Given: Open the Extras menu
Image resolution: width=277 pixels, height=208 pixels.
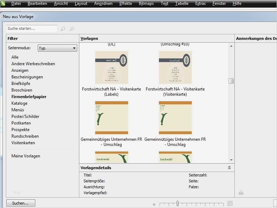Looking at the screenshot, I should click(x=202, y=4).
